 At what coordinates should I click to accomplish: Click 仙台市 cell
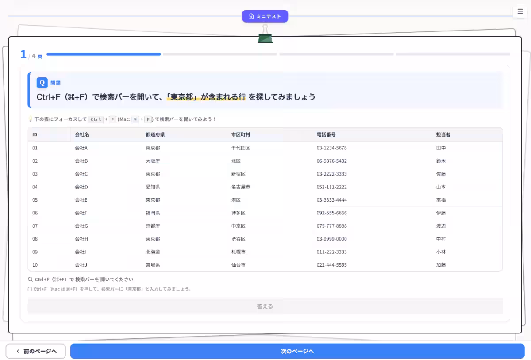pos(239,265)
